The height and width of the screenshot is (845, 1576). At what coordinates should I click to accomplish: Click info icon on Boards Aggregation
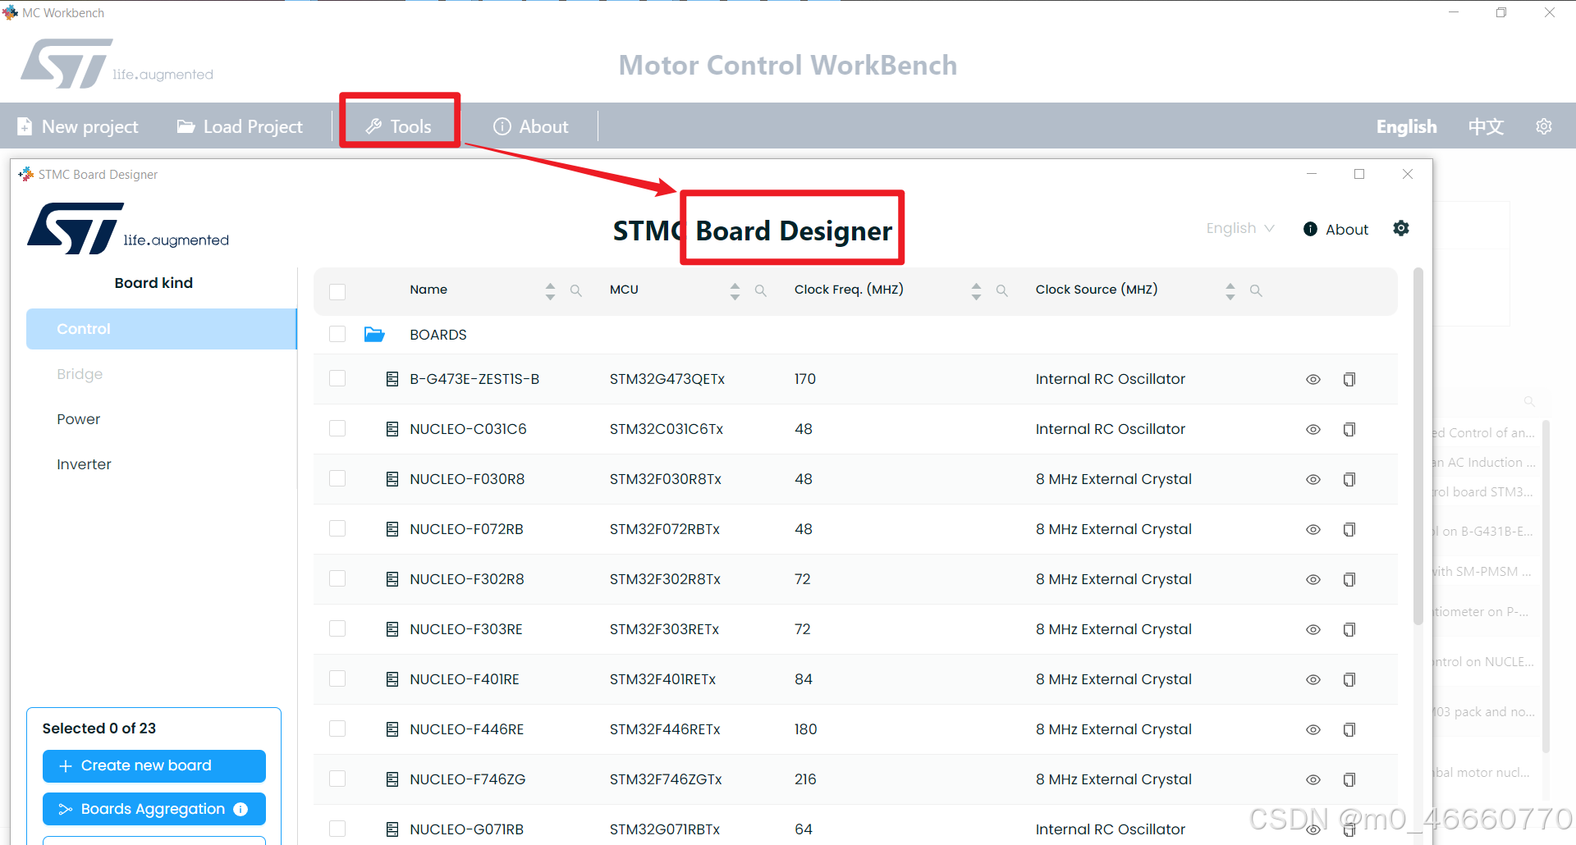tap(241, 809)
